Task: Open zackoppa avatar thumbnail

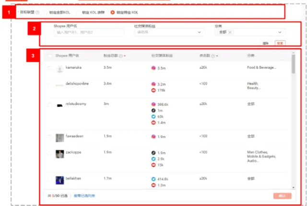Action: [59, 154]
